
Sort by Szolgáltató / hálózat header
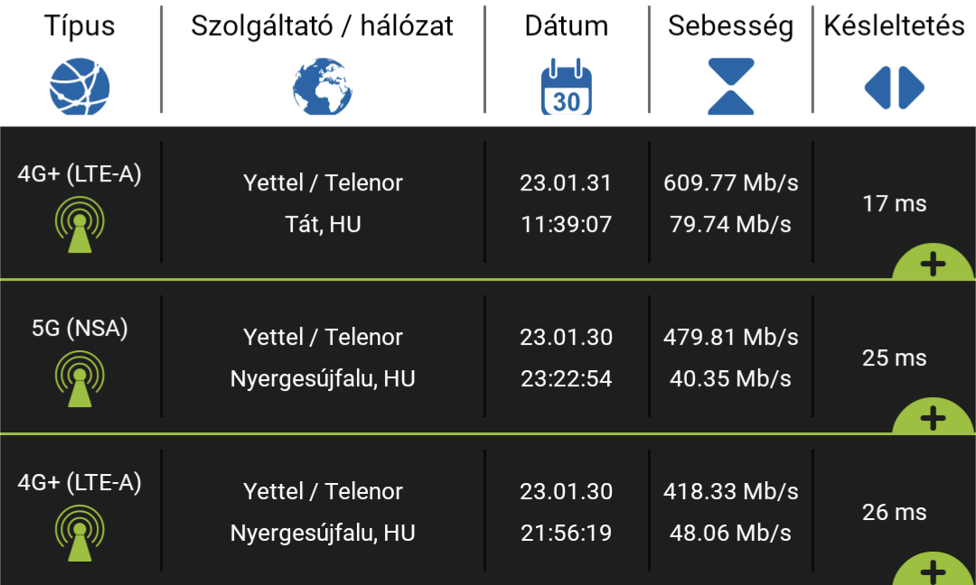click(x=323, y=26)
